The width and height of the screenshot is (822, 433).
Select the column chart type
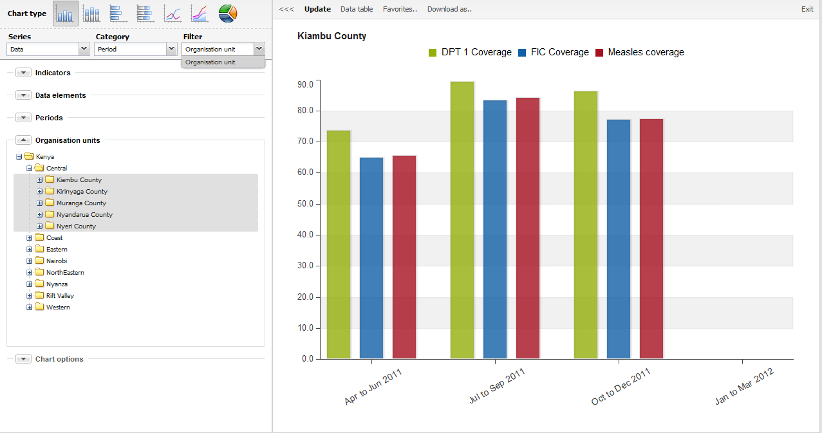click(x=66, y=14)
